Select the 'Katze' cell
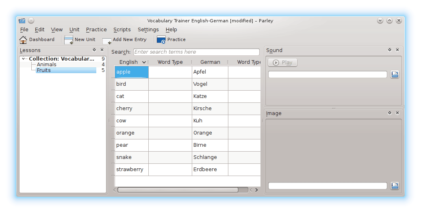Screen dimensions: 421x213 coord(210,96)
